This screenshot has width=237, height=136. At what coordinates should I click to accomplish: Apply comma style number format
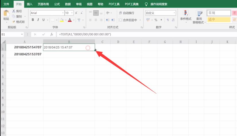161,20
